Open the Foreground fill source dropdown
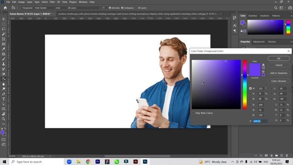This screenshot has width=293, height=165. pos(27,8)
